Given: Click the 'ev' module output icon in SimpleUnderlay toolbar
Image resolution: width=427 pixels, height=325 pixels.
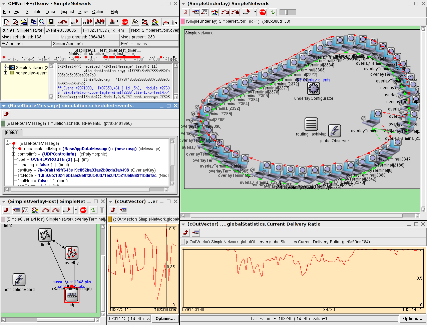Looking at the screenshot, I should [205, 12].
